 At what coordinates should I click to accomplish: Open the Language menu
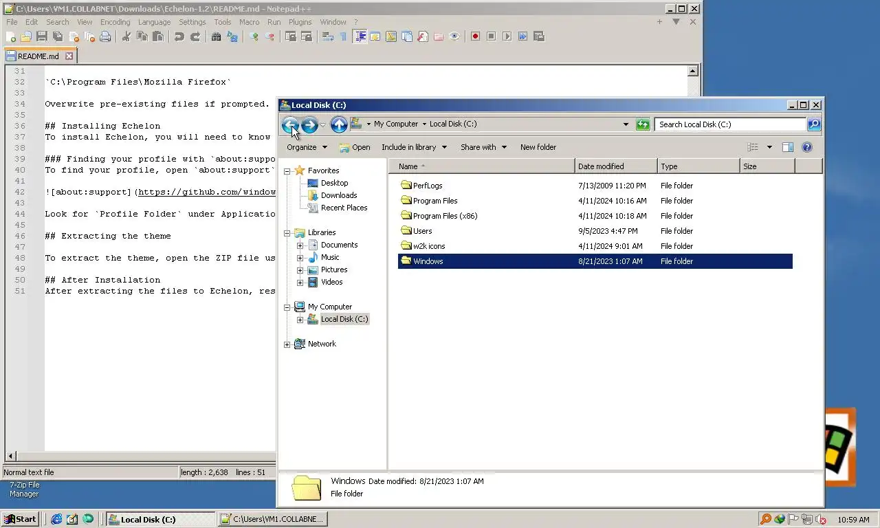click(154, 22)
